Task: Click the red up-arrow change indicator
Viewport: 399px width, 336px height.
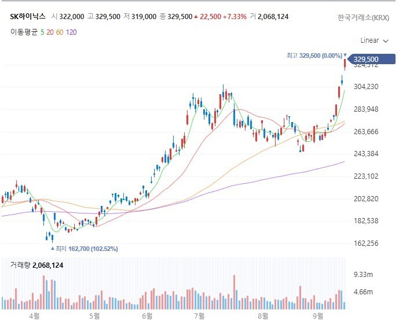Action: 196,17
